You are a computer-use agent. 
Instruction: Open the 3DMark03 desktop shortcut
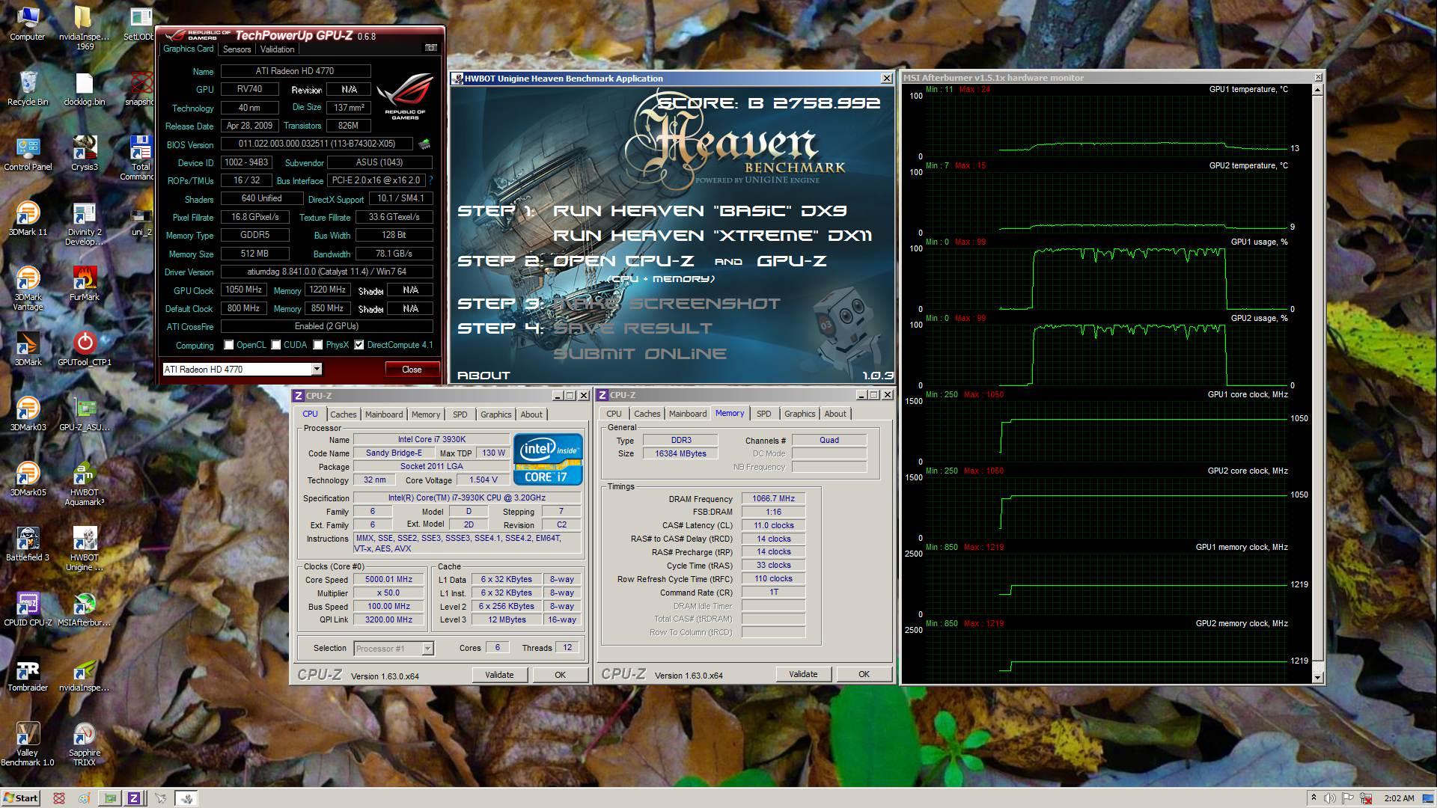[x=28, y=414]
